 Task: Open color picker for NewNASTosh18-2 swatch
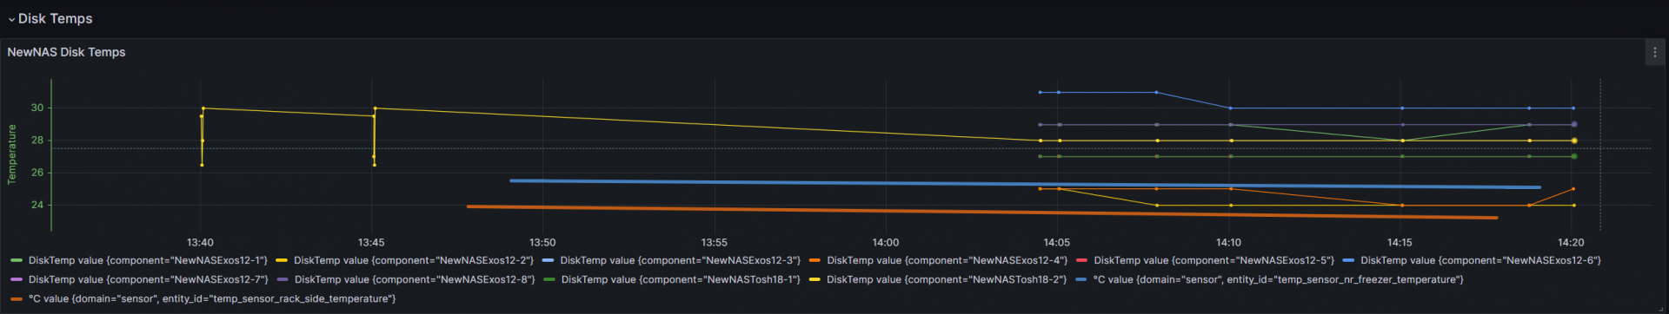[815, 279]
